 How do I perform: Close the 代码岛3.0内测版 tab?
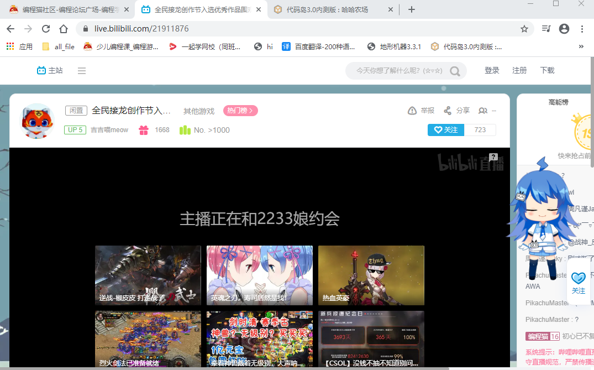pos(391,10)
